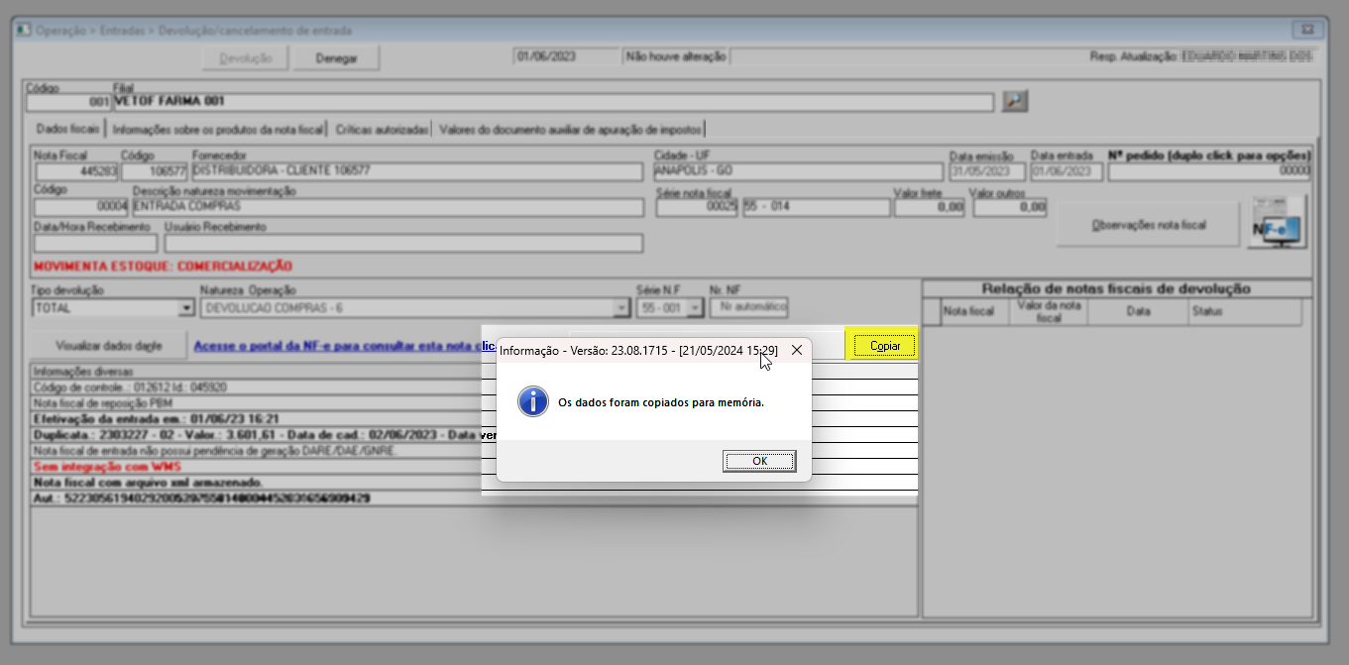The image size is (1349, 665).
Task: Switch to the Críticas autorizadas tab
Action: pyautogui.click(x=382, y=130)
